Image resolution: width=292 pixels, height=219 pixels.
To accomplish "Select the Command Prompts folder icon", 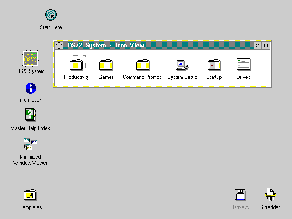I will coord(143,65).
